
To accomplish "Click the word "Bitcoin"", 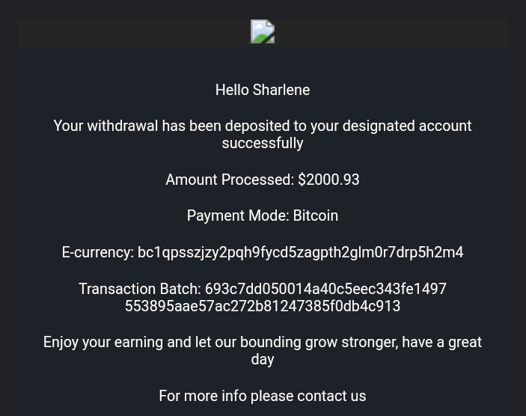I will [x=315, y=215].
